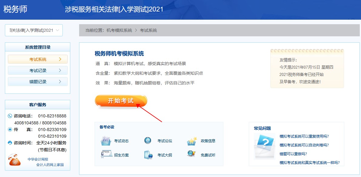Expand the 考试记录 chevron arrow

point(60,70)
